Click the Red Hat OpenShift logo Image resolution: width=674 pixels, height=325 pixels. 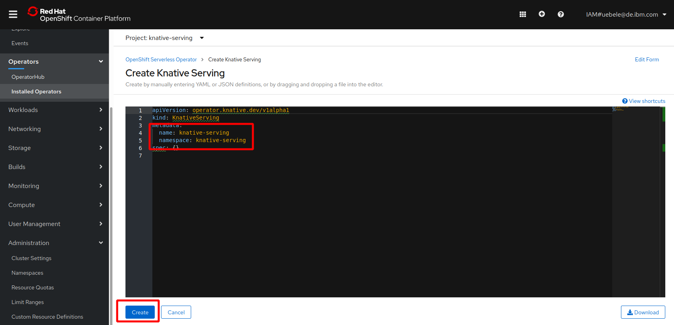pos(79,15)
